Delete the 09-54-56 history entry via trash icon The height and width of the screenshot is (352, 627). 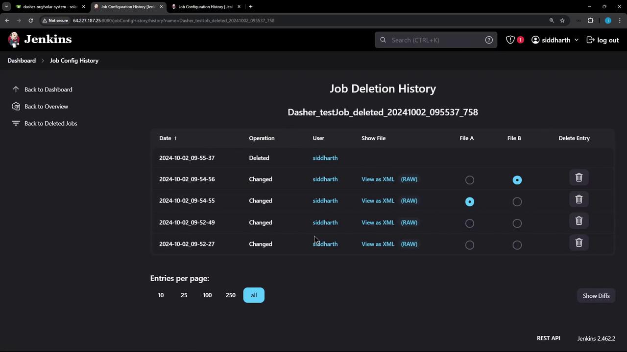[579, 178]
